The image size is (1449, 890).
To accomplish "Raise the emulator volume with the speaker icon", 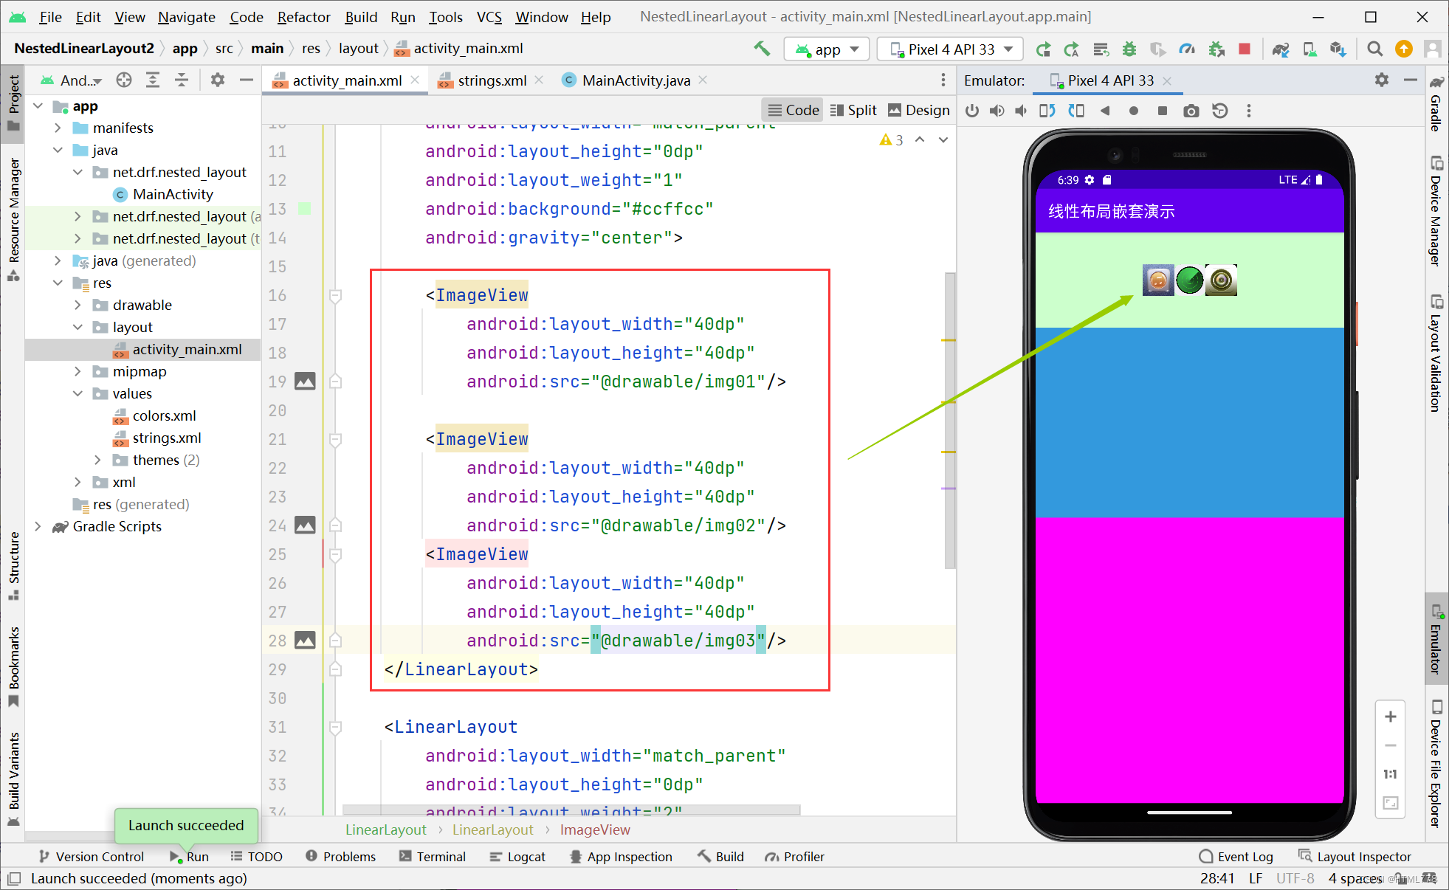I will click(x=997, y=111).
